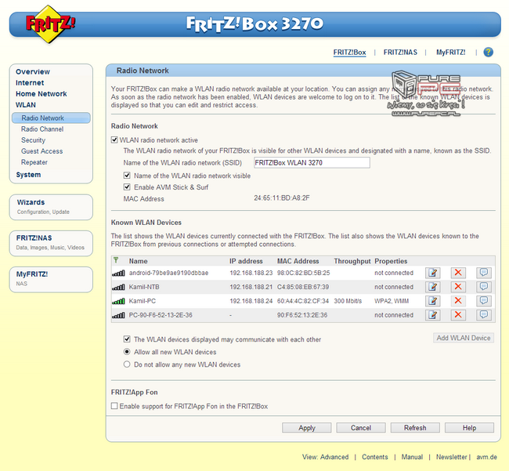Open comment icon for Kamil-PC row

[x=484, y=301]
